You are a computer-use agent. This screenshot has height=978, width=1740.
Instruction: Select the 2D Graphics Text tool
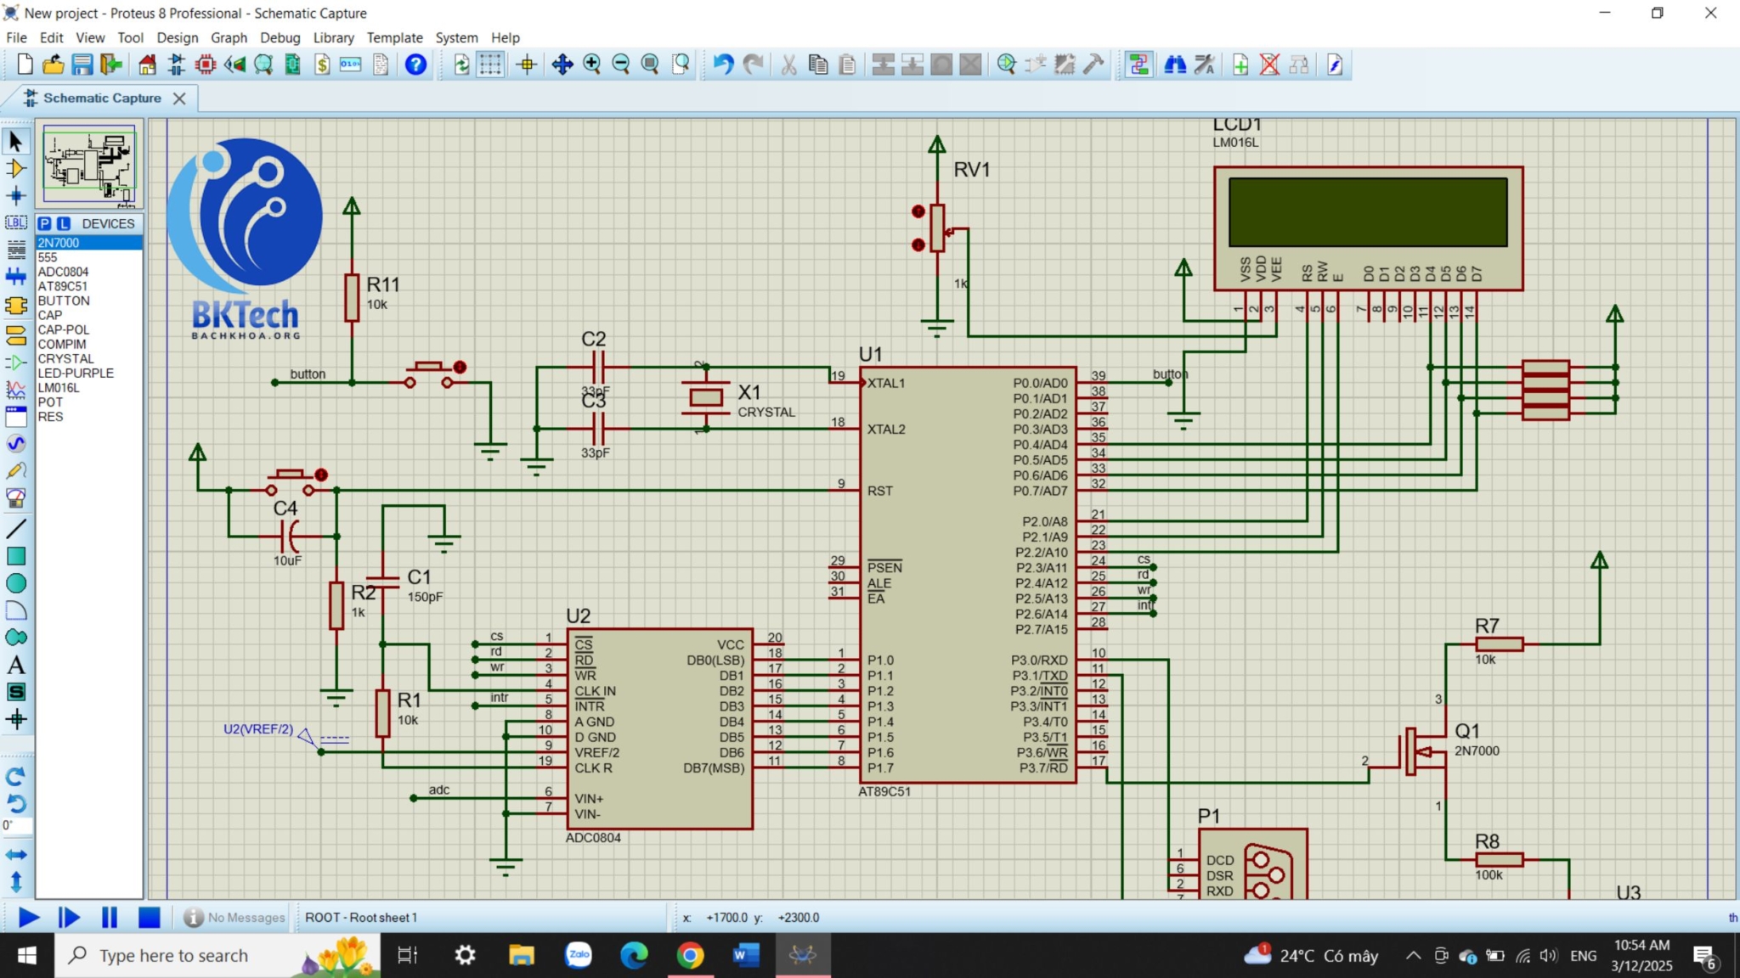[x=16, y=666]
